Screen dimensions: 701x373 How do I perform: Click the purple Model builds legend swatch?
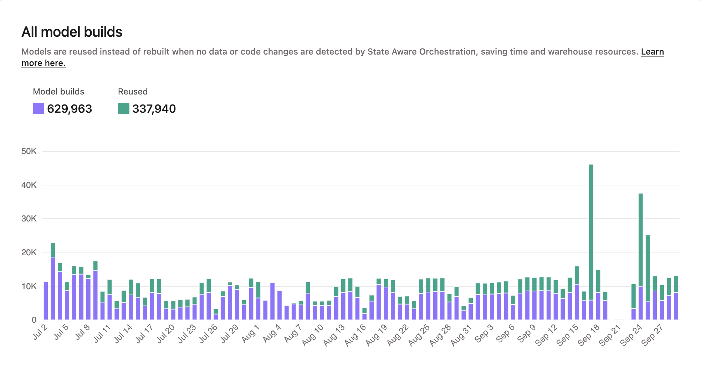pos(39,108)
